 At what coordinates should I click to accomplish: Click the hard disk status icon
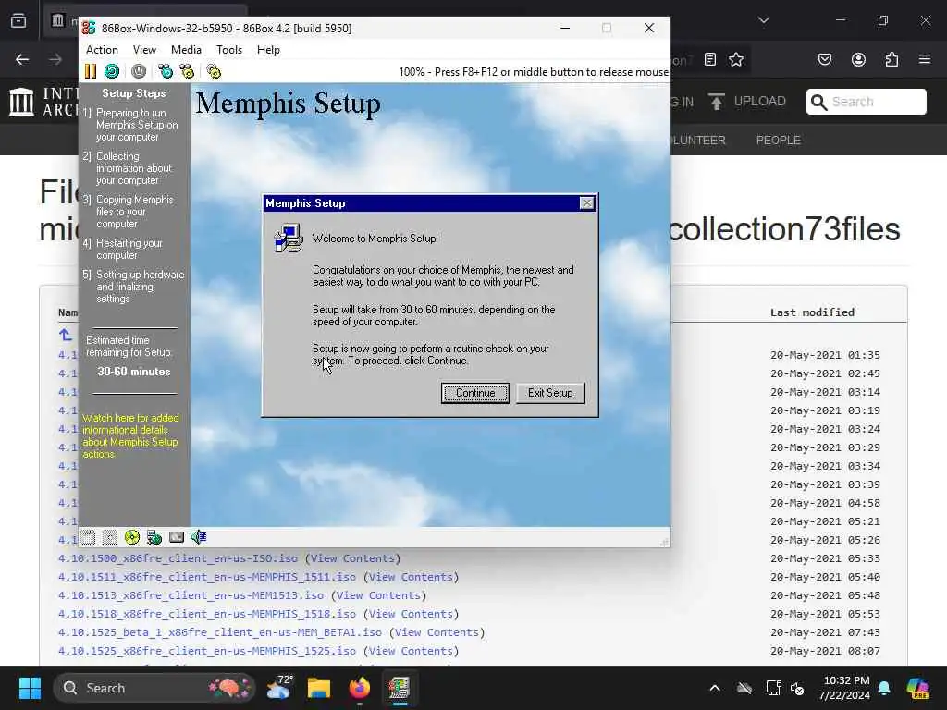point(177,537)
